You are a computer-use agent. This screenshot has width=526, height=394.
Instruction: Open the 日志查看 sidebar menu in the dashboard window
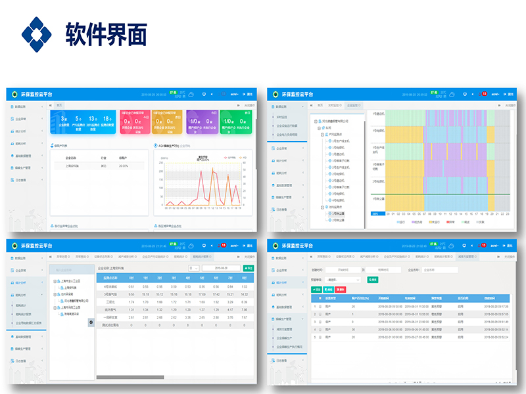tap(27, 180)
